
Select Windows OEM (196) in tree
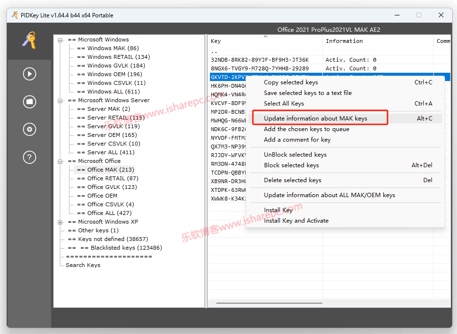click(x=110, y=75)
